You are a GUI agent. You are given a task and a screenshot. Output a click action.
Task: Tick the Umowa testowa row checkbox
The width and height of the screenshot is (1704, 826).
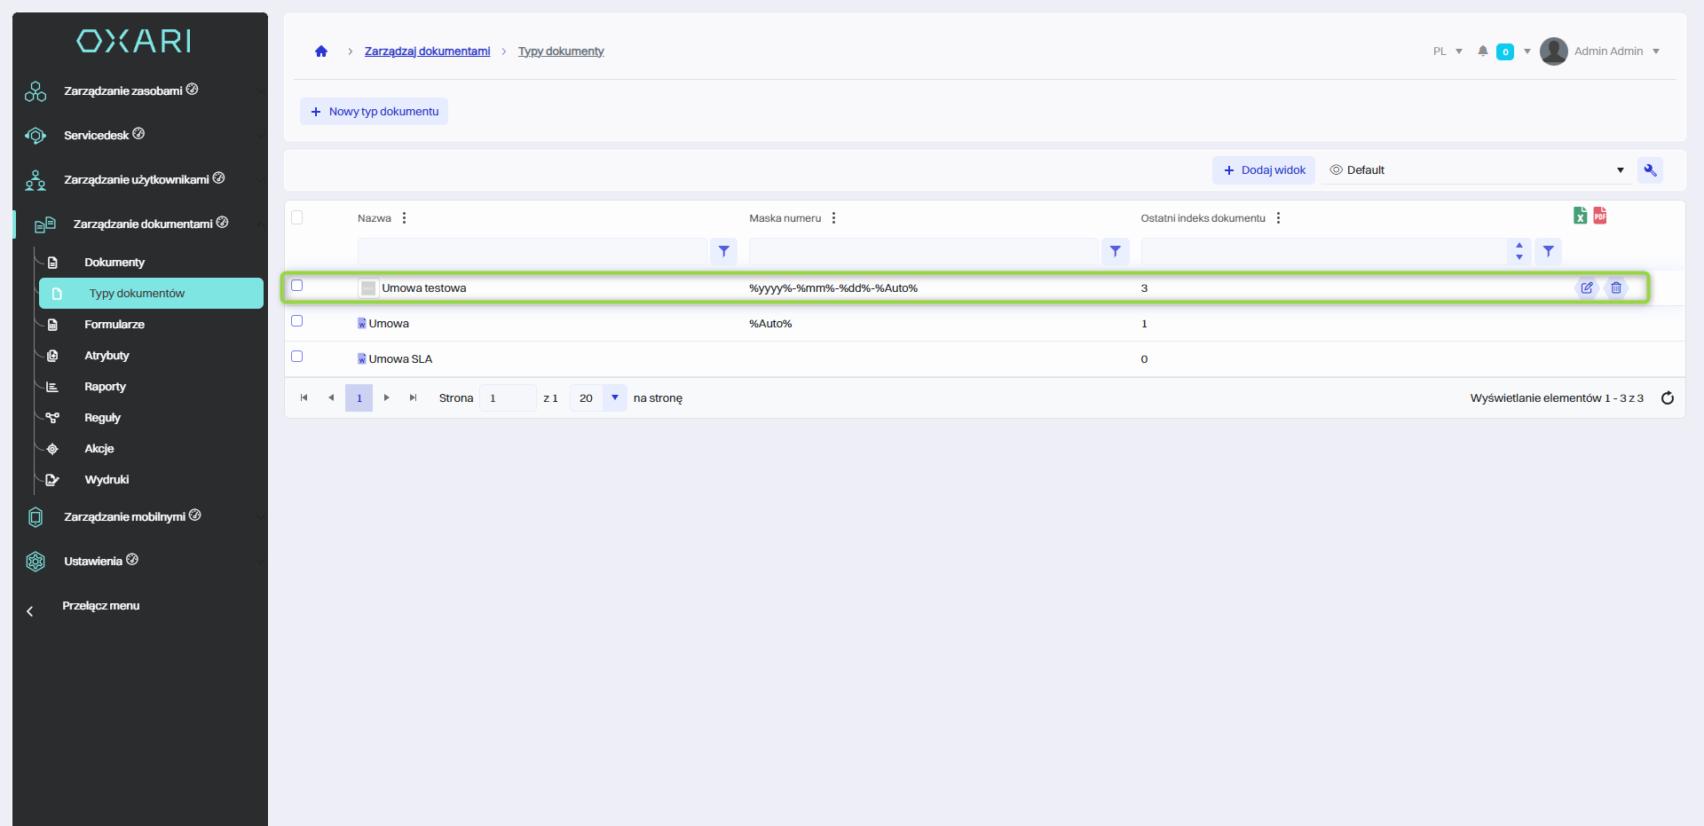pyautogui.click(x=297, y=286)
